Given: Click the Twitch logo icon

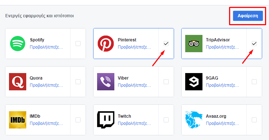Looking at the screenshot, I should click(106, 120).
